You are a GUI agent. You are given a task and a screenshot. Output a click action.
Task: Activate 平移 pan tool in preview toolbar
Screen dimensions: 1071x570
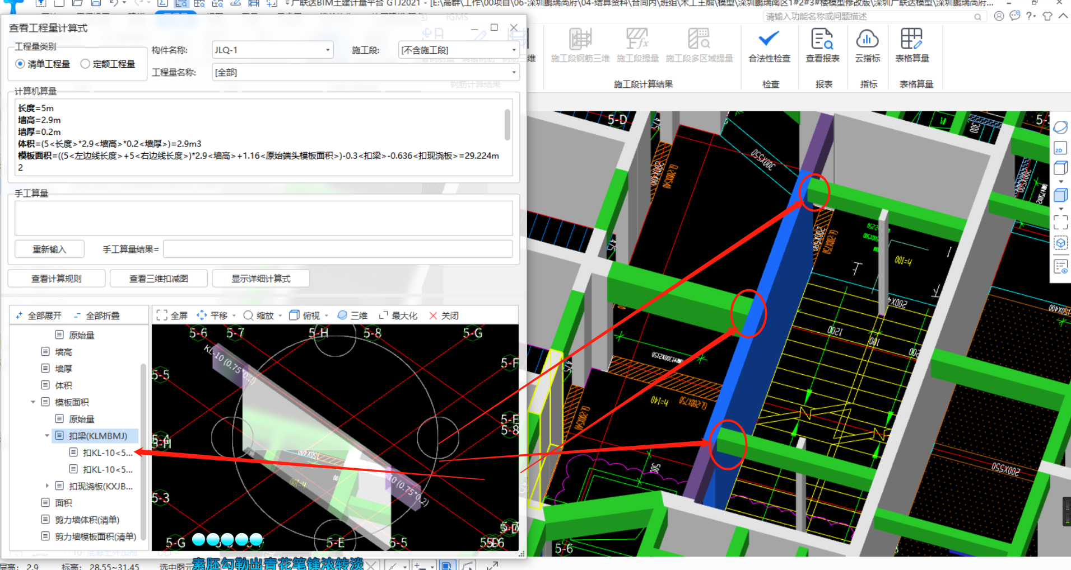(212, 315)
